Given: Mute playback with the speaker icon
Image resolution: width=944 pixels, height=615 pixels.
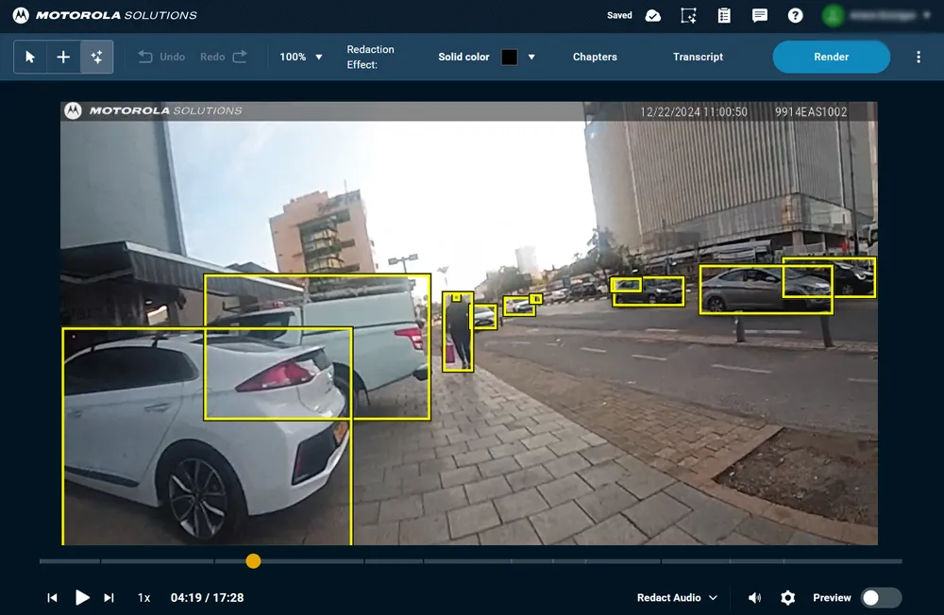Looking at the screenshot, I should pos(755,597).
